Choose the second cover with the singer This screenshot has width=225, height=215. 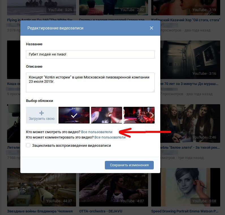coord(107,115)
